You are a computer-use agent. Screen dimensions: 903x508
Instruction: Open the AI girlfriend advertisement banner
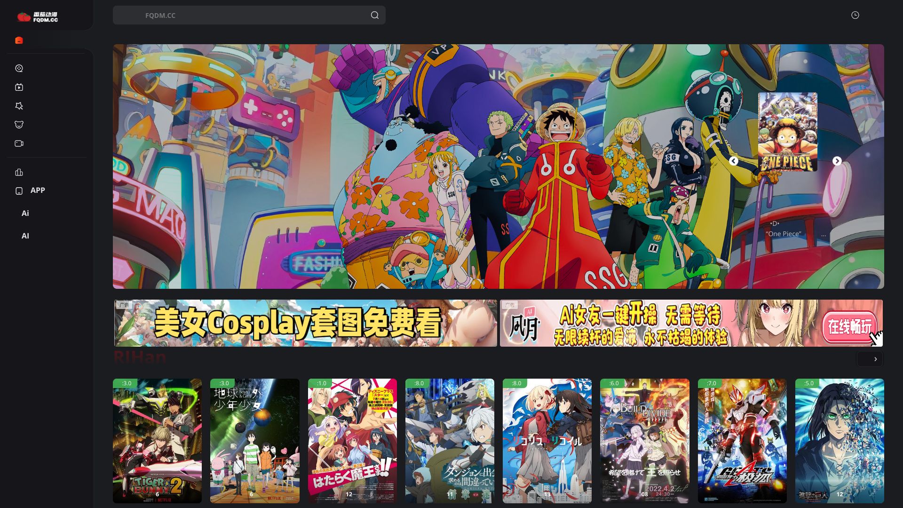[x=691, y=323]
